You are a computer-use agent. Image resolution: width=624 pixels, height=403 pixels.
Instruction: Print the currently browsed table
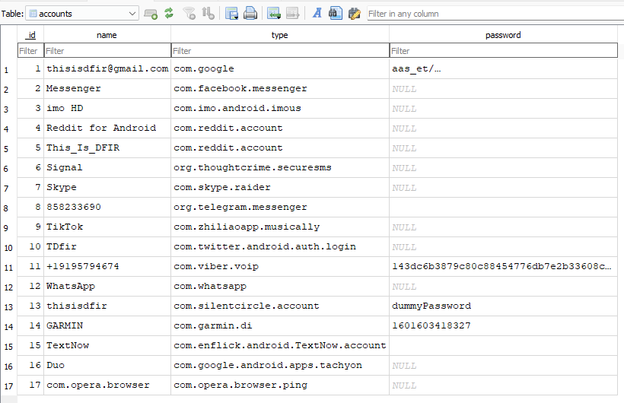click(250, 14)
